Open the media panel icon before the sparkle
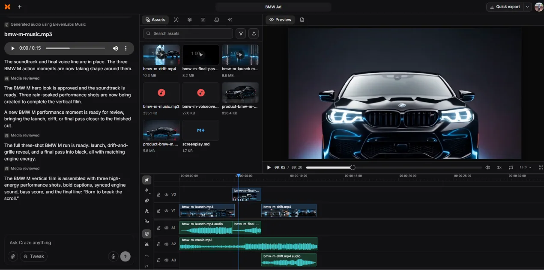544x270 pixels. click(216, 20)
